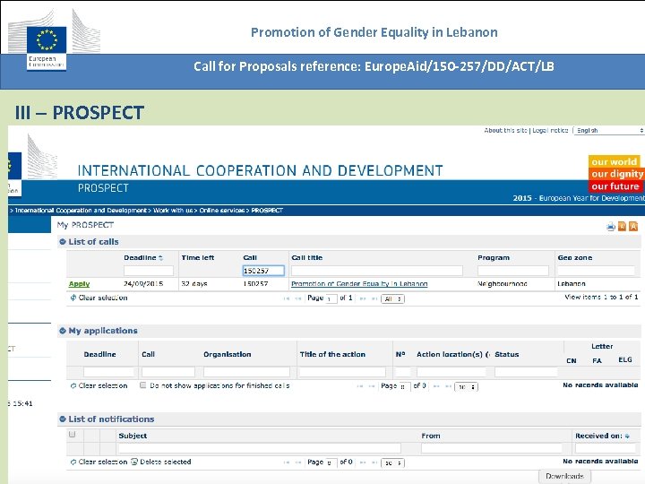The image size is (645, 484).
Task: Click Clear selection in List of calls
Action: [99, 298]
